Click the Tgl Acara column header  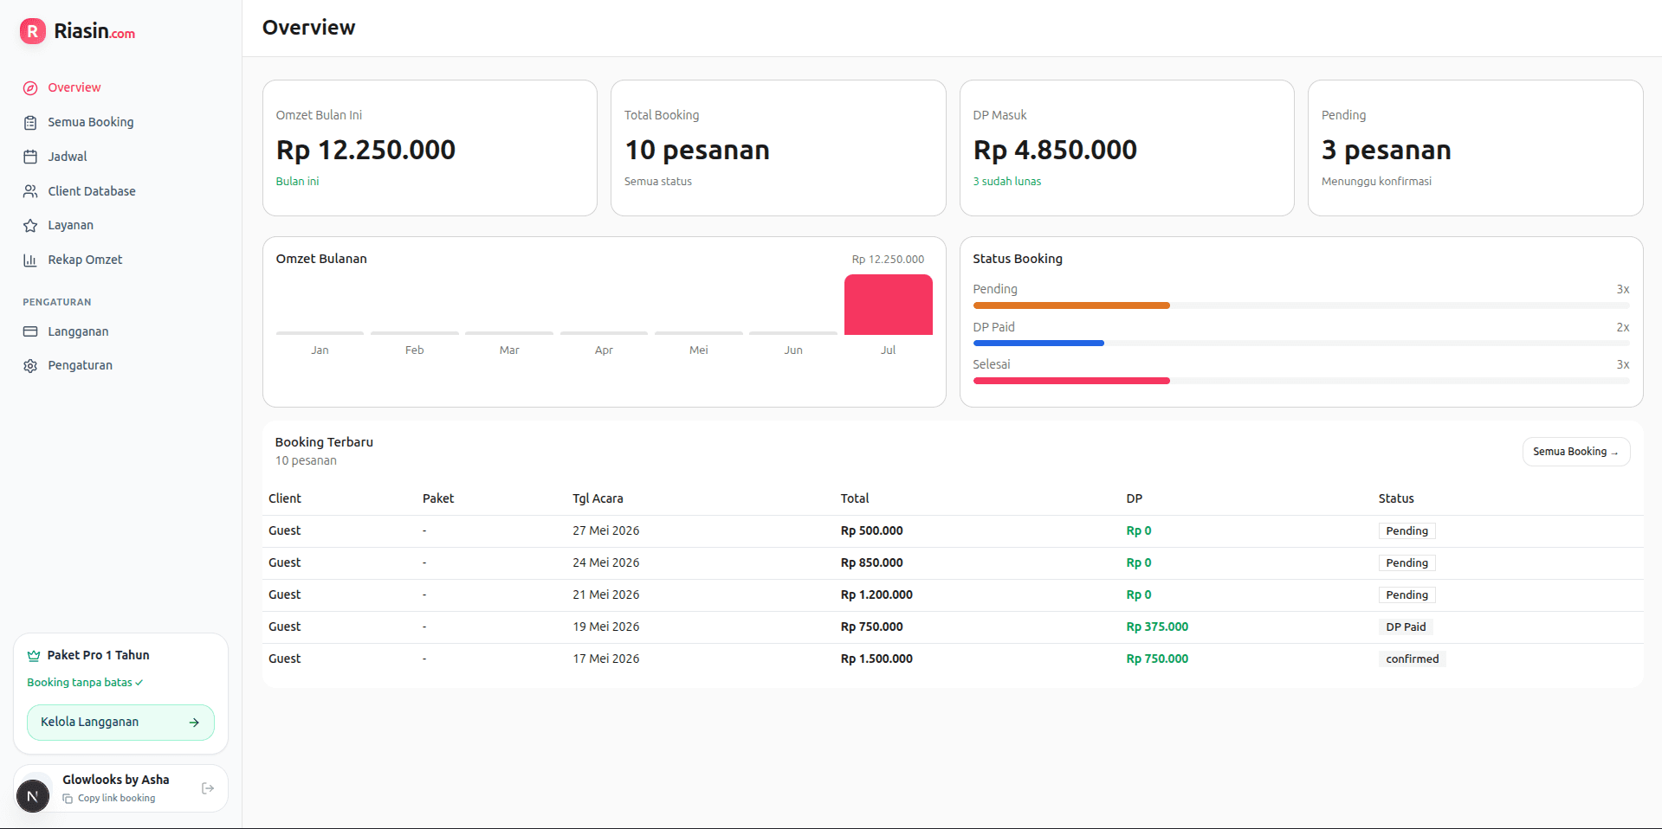pyautogui.click(x=598, y=498)
